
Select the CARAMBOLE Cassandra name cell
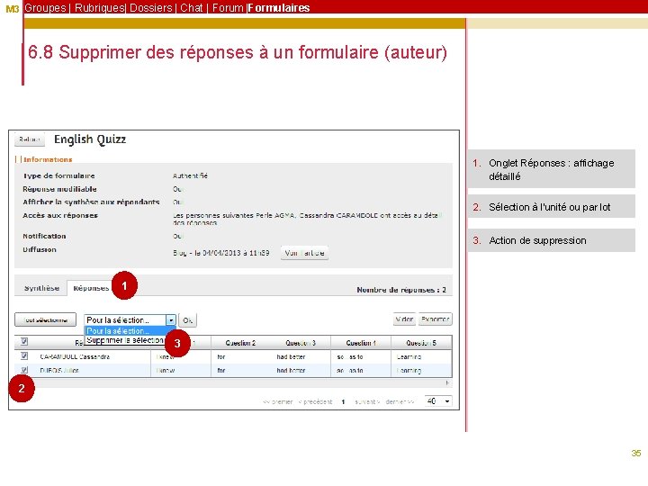75,356
